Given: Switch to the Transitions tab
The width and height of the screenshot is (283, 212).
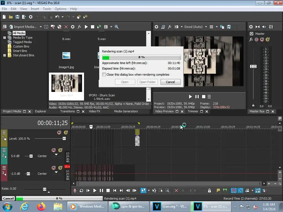Looking at the screenshot, I should click(67, 111).
